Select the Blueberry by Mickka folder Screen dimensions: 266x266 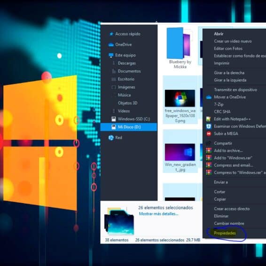(180, 48)
